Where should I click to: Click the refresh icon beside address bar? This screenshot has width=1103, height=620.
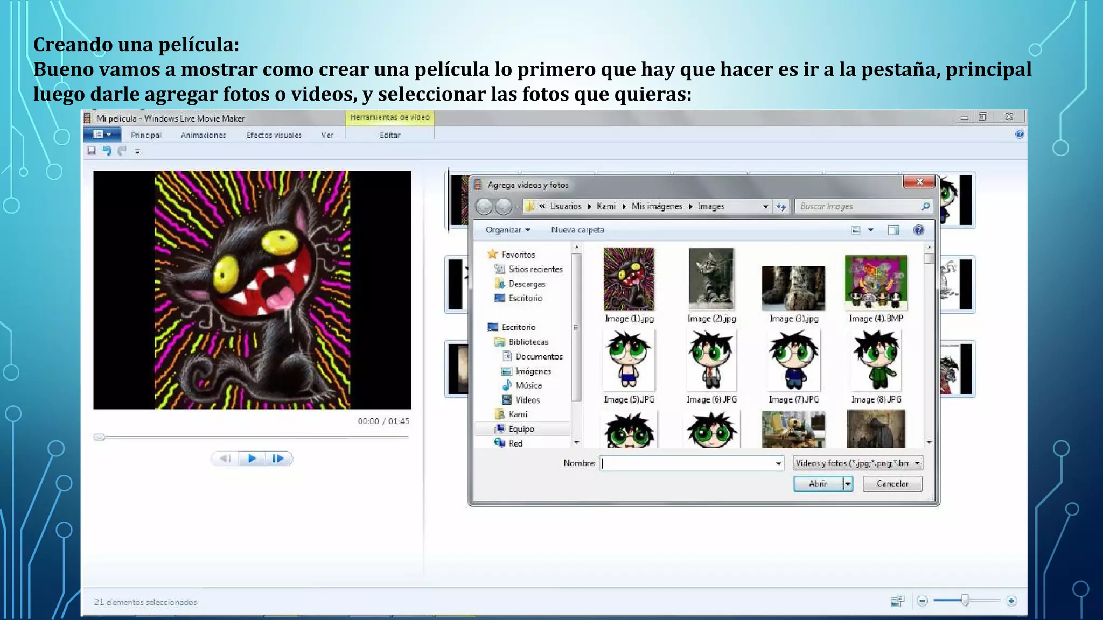click(x=781, y=206)
